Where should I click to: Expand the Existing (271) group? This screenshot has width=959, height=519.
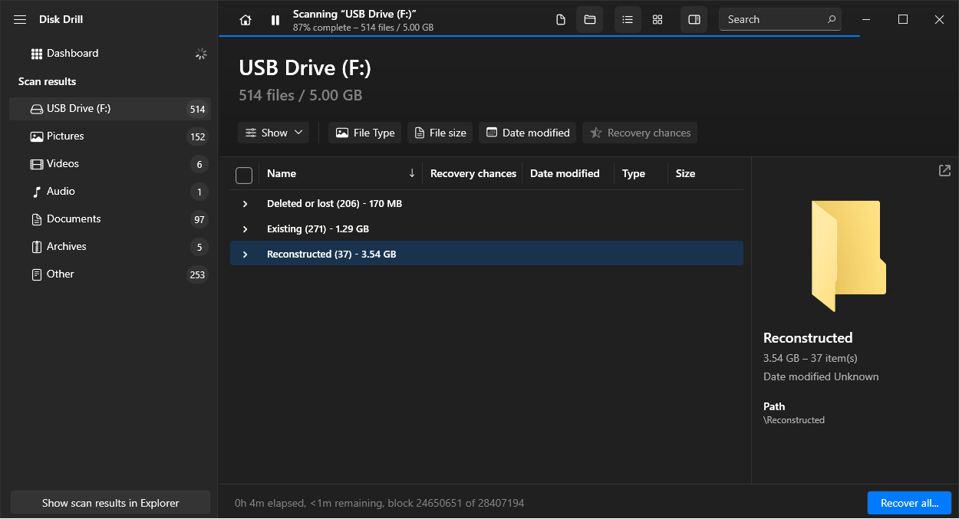(x=246, y=229)
